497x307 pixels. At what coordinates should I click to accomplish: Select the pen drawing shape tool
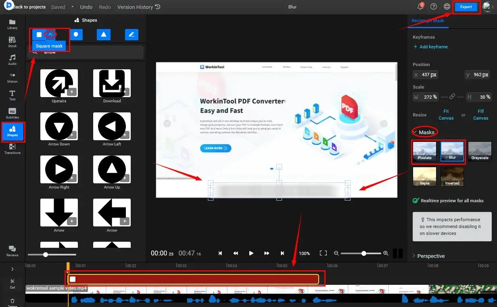[x=131, y=35]
